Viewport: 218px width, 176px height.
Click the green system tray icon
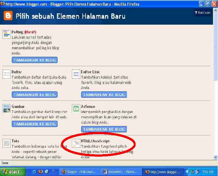pyautogui.click(x=192, y=172)
